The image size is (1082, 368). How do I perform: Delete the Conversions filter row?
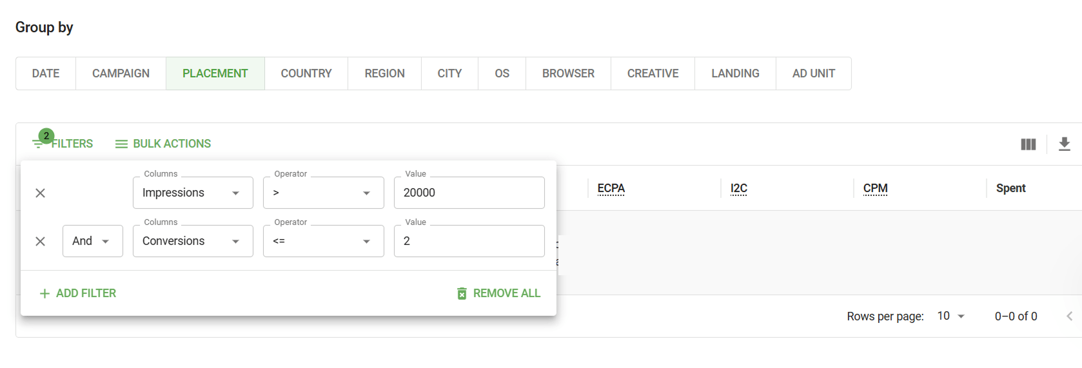40,241
